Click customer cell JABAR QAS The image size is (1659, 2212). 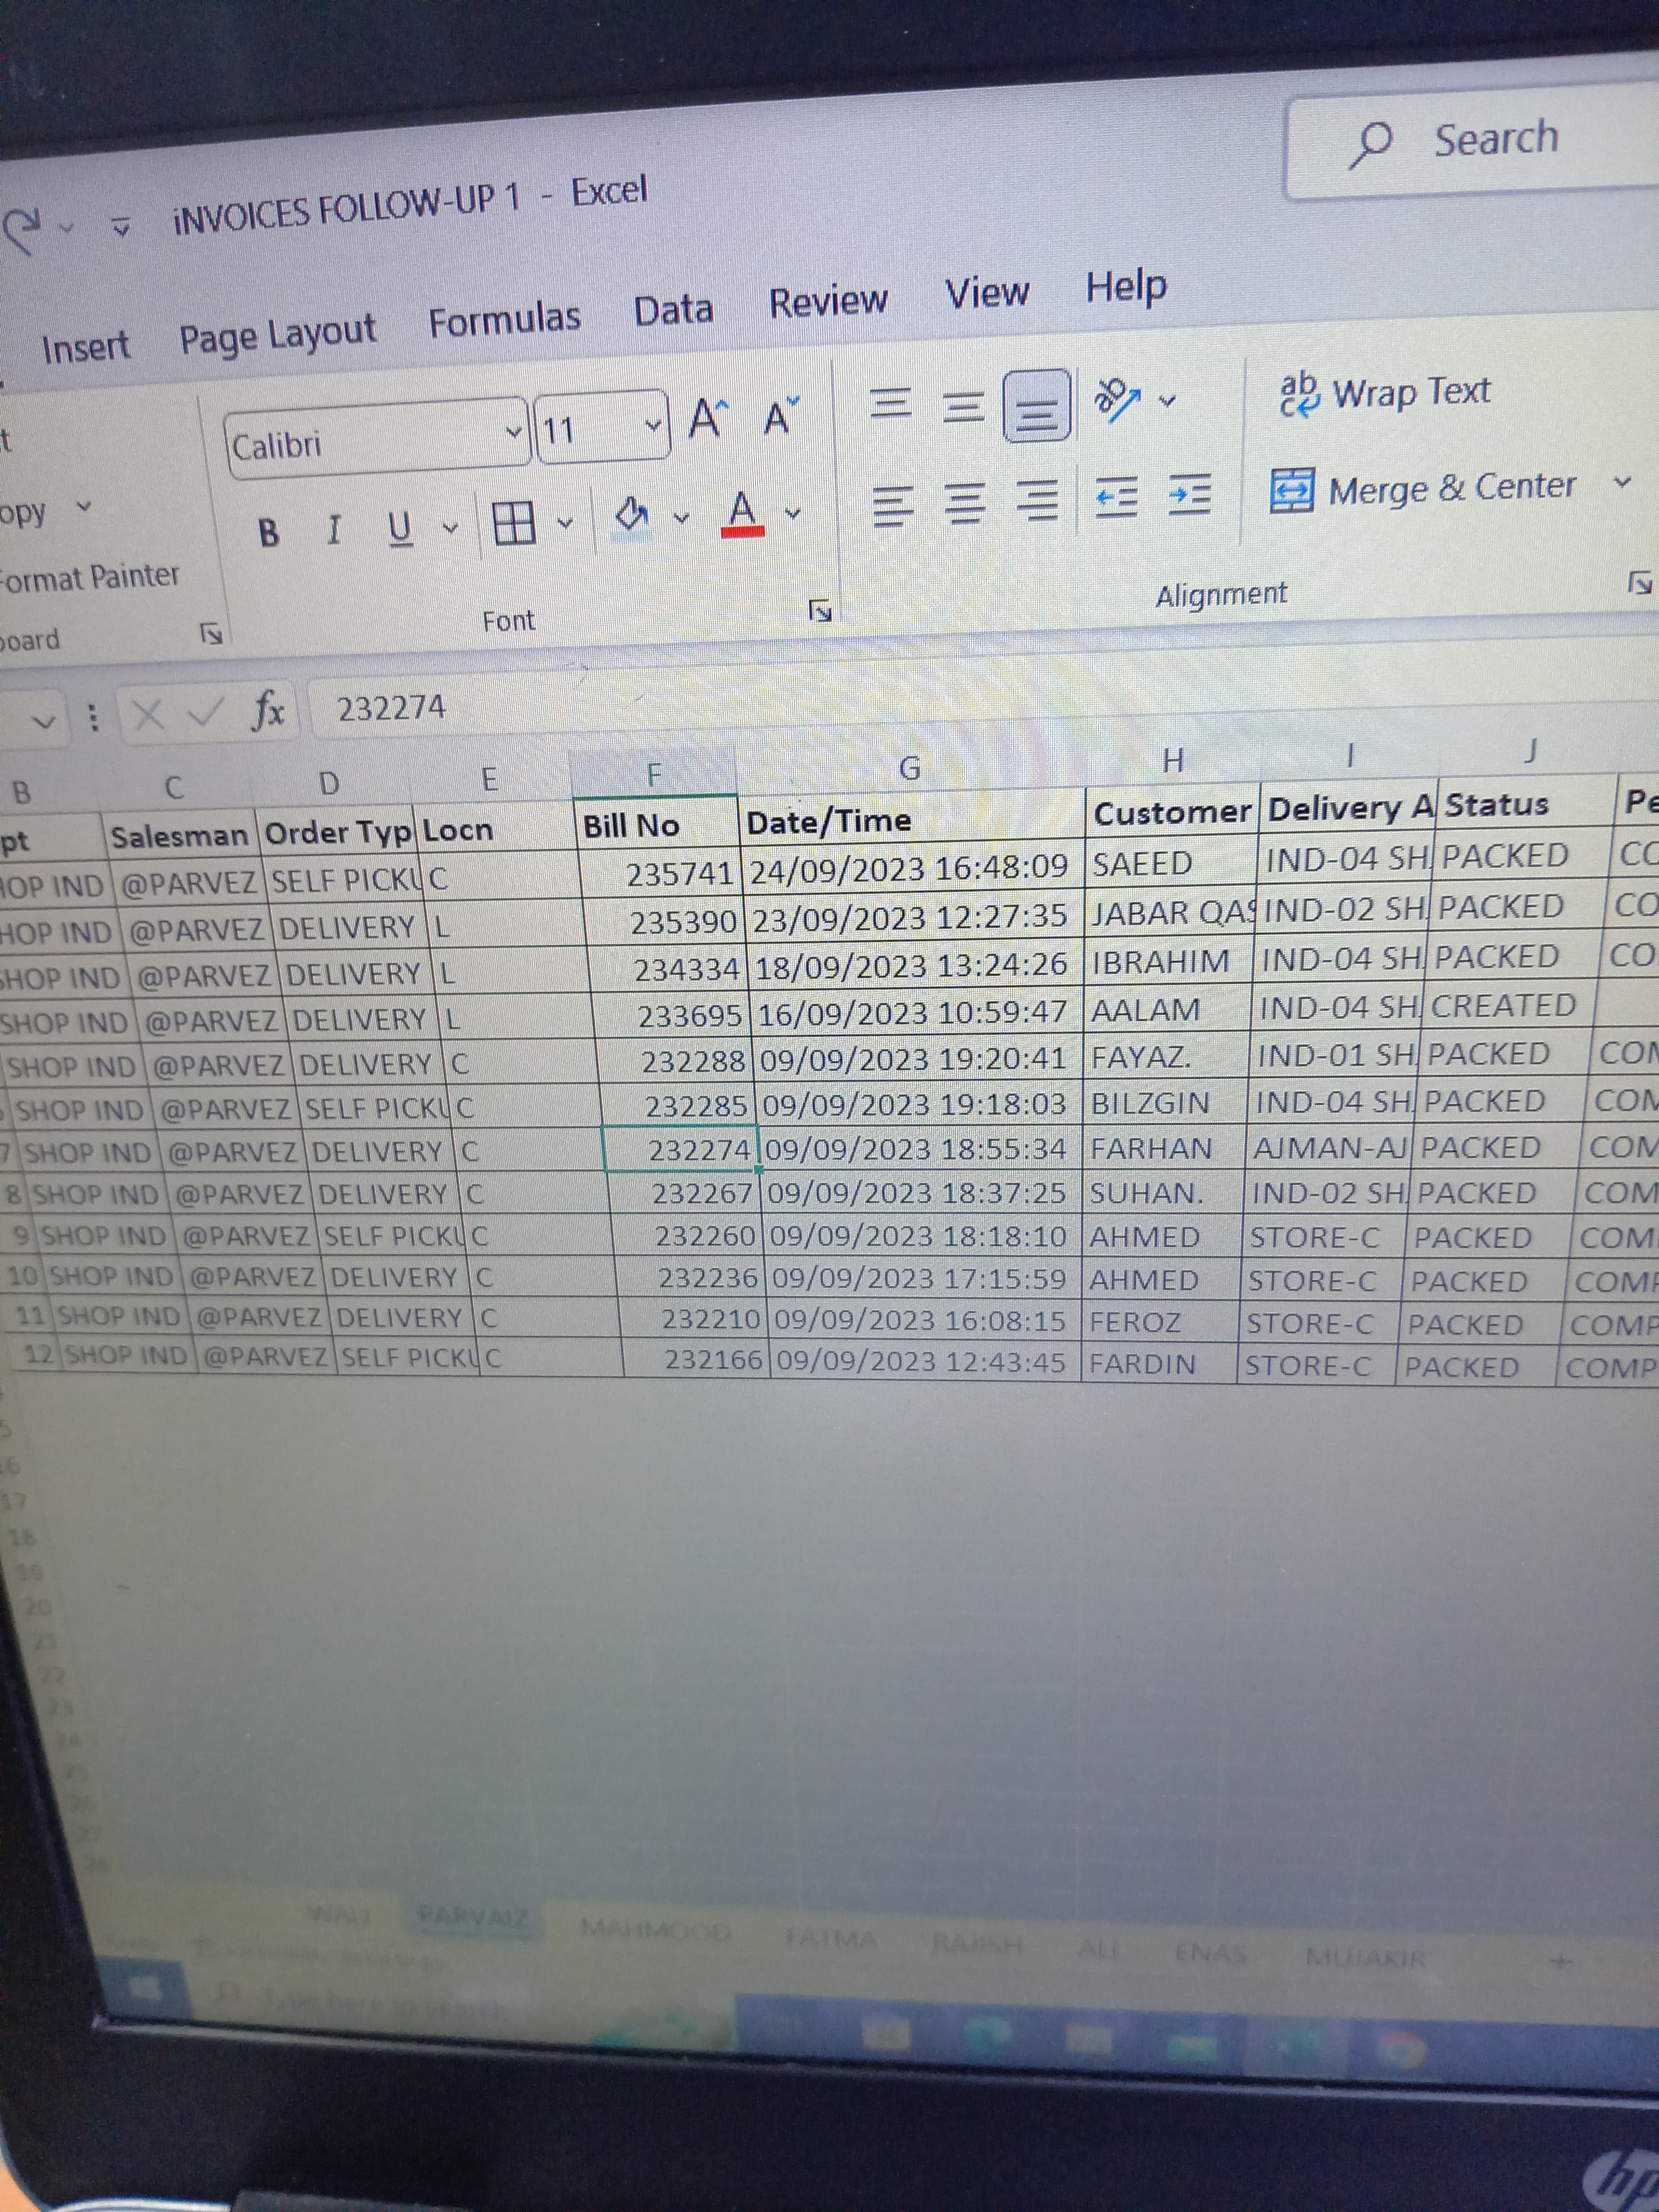pos(1172,913)
